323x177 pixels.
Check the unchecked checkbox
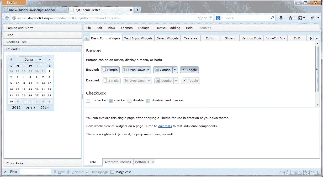pos(88,100)
